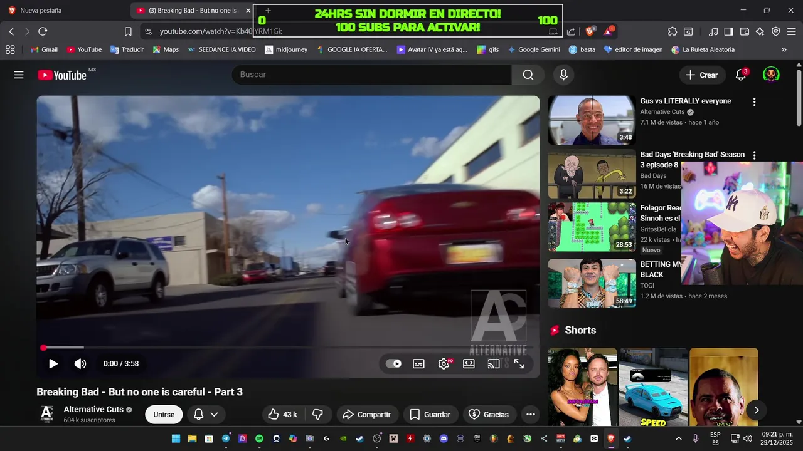803x451 pixels.
Task: Click the Compartir share button
Action: pyautogui.click(x=366, y=414)
